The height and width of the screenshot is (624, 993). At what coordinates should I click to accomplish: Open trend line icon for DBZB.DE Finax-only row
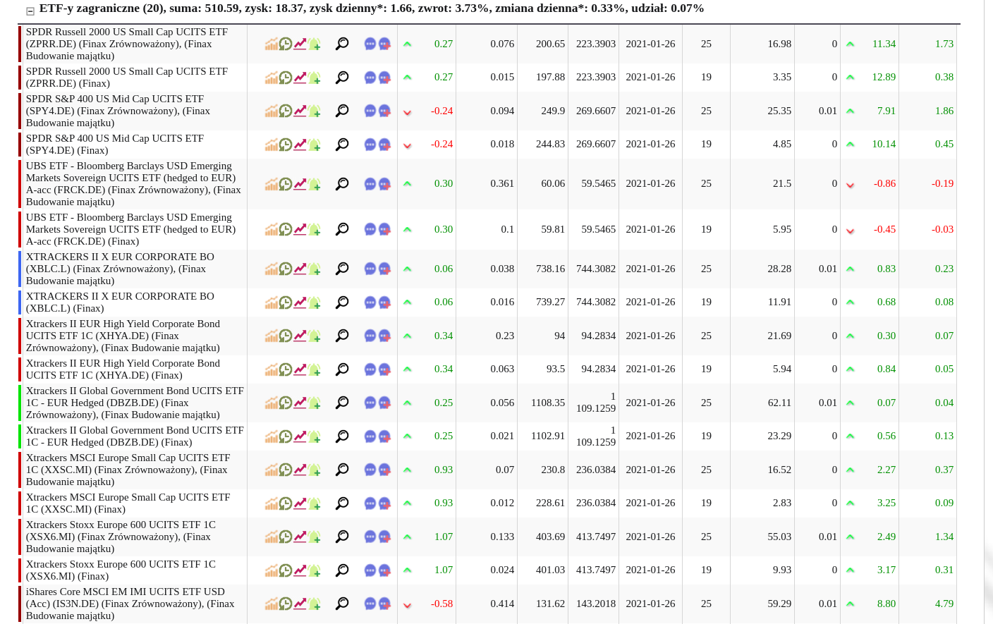[x=300, y=436]
